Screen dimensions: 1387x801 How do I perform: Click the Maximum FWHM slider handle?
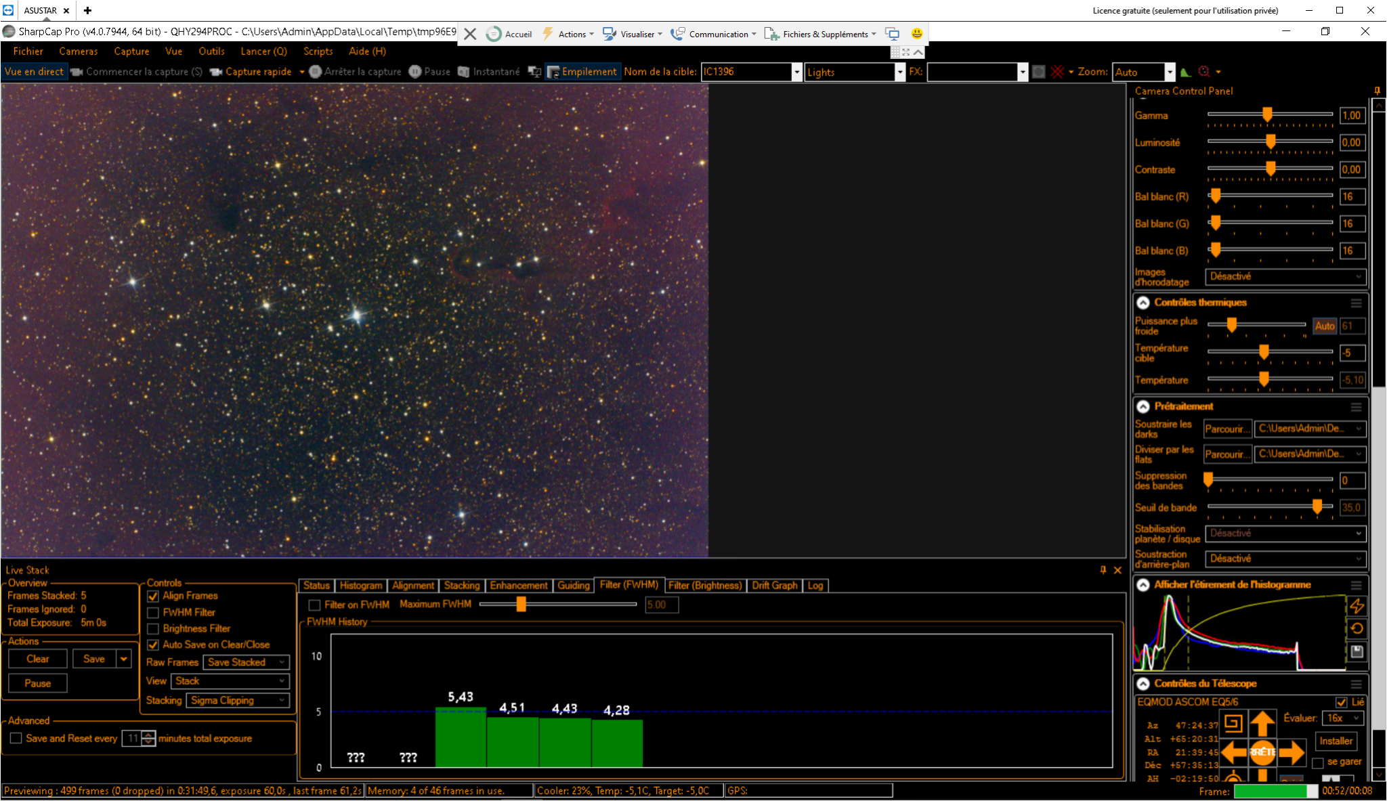(521, 604)
